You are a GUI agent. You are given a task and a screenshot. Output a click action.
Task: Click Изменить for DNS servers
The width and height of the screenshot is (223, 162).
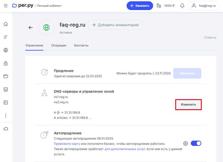[x=189, y=105]
